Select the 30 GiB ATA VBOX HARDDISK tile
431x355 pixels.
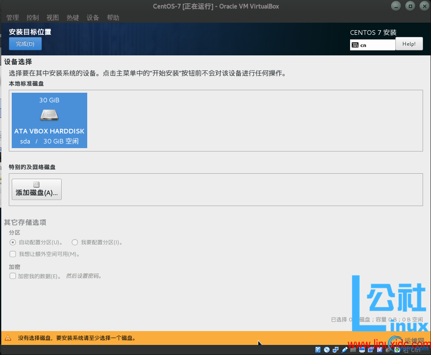(49, 120)
